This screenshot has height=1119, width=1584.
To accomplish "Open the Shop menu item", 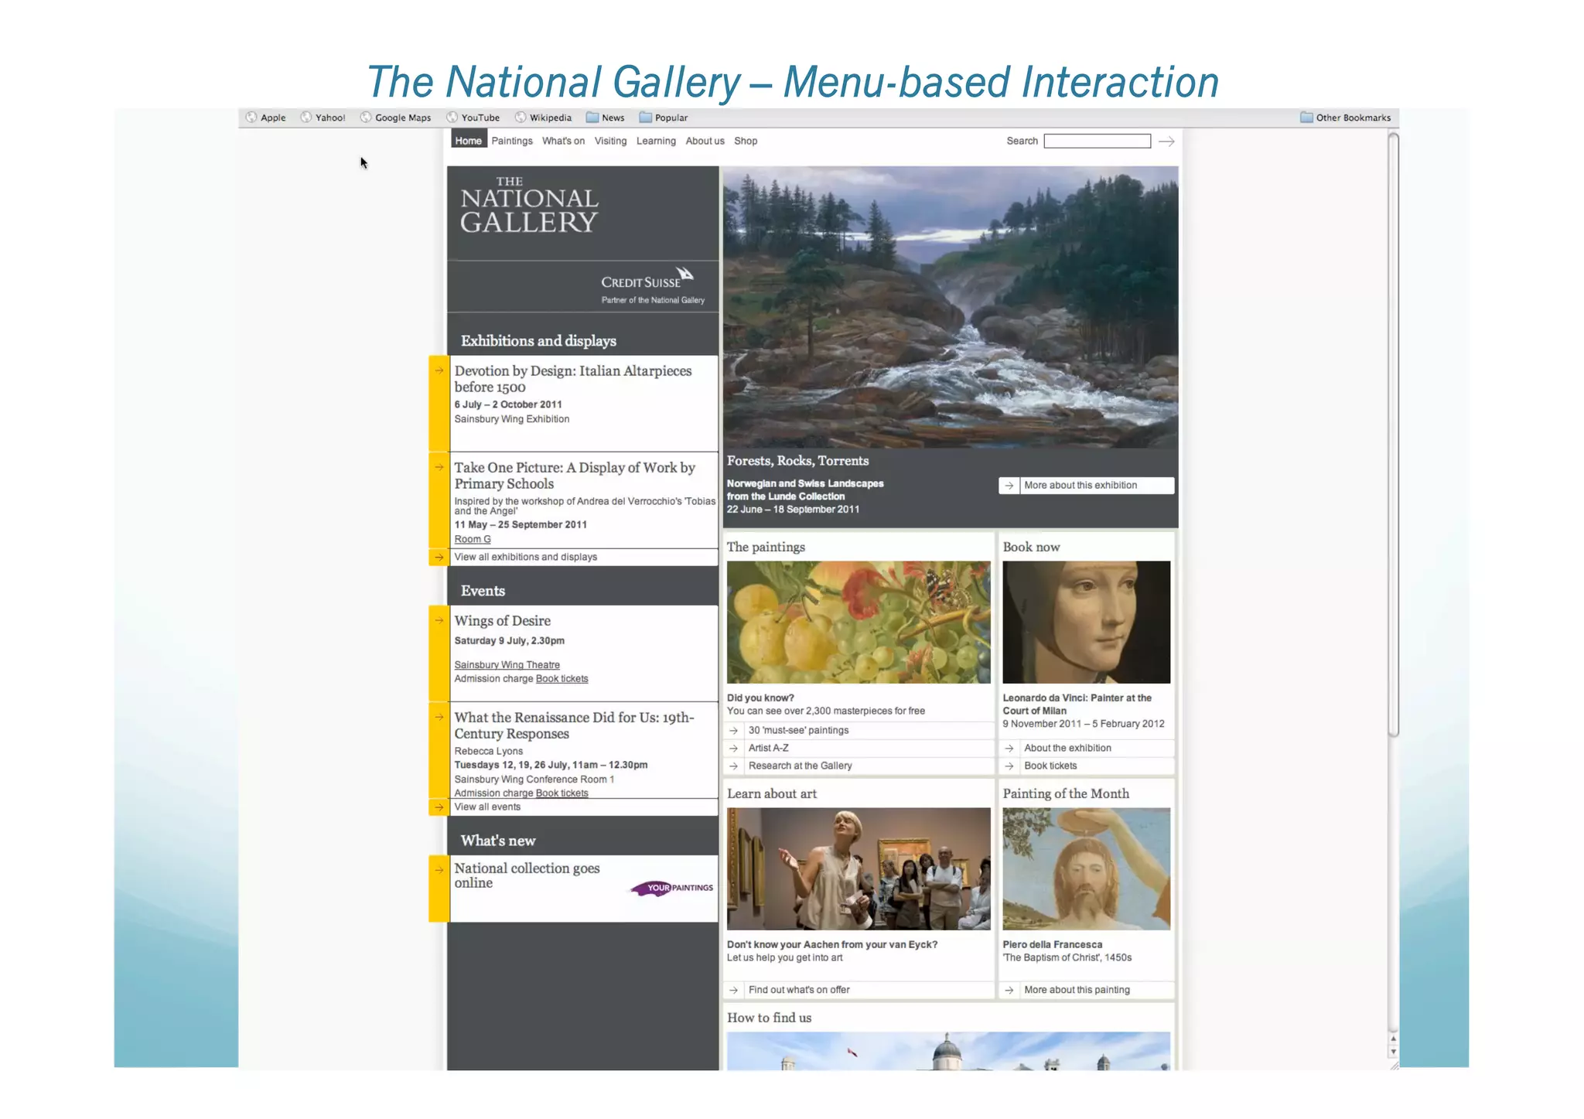I will pos(746,141).
